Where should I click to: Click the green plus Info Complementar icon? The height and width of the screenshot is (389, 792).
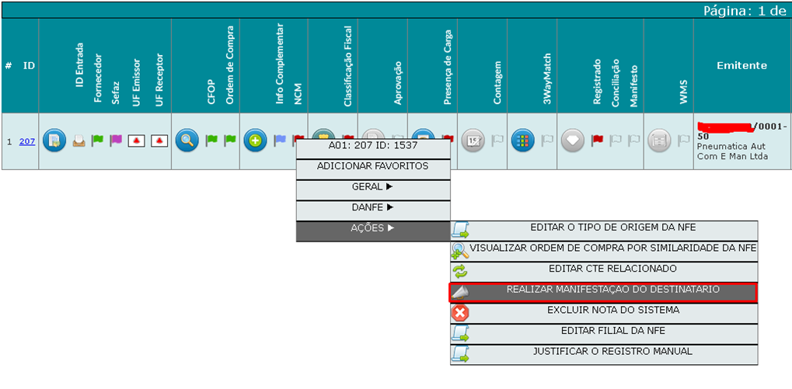tap(255, 141)
